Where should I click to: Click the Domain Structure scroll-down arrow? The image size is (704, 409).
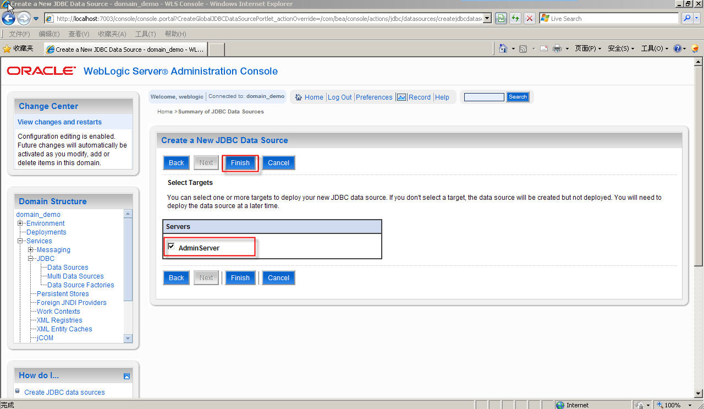[x=128, y=339]
